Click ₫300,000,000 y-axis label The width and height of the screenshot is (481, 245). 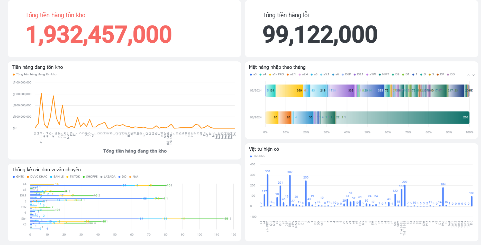click(x=22, y=94)
